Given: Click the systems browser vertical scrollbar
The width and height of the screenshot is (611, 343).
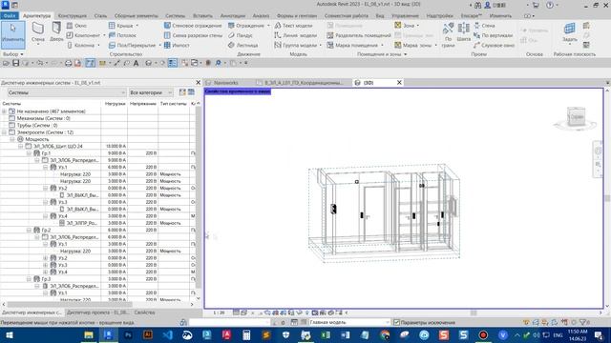Looking at the screenshot, I should point(199,197).
